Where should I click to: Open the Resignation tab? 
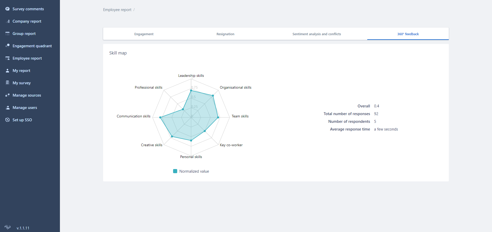(x=225, y=34)
